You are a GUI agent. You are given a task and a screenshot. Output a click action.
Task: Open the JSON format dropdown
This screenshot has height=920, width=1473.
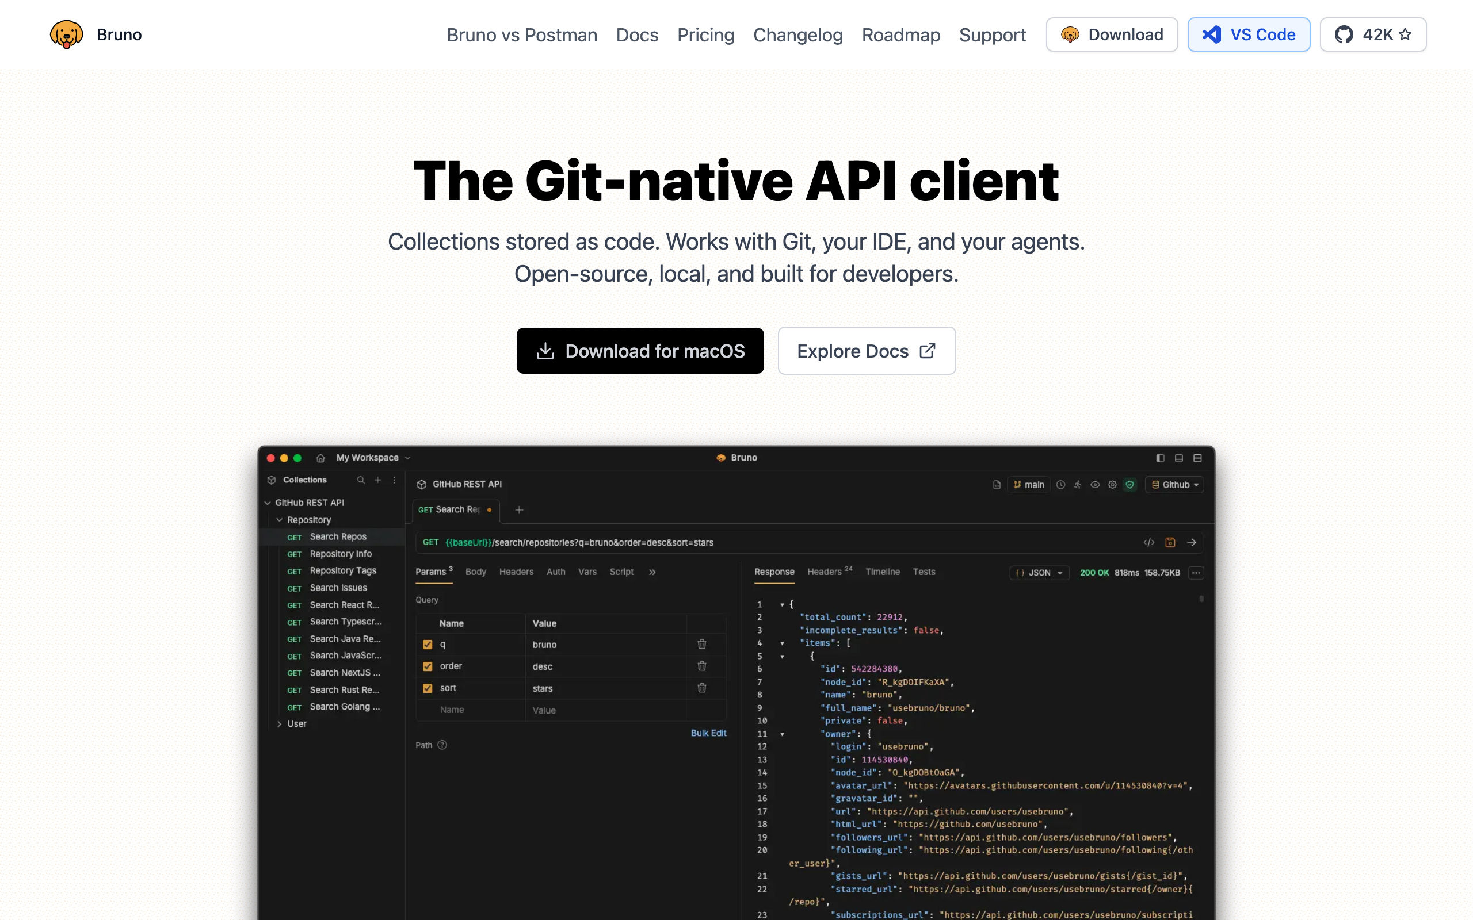click(x=1039, y=573)
